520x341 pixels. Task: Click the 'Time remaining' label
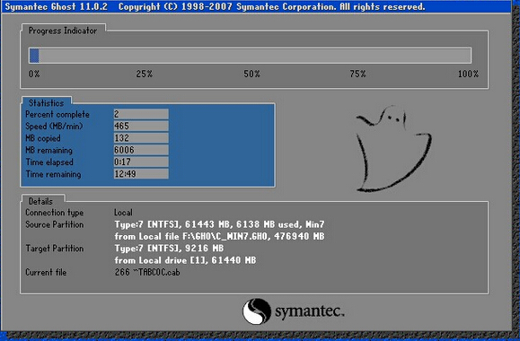coord(53,174)
